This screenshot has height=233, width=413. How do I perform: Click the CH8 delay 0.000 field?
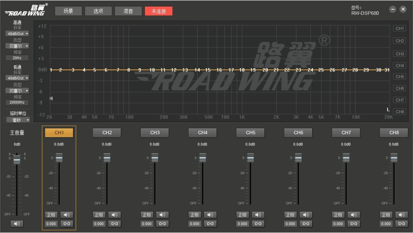pos(386,224)
